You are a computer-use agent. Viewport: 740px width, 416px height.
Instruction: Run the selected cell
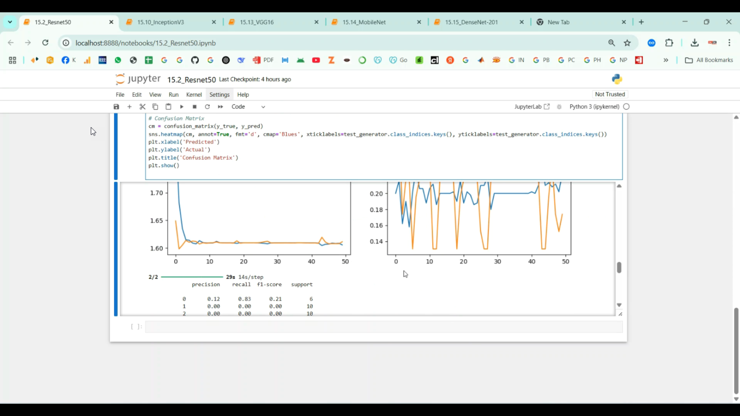(x=182, y=107)
